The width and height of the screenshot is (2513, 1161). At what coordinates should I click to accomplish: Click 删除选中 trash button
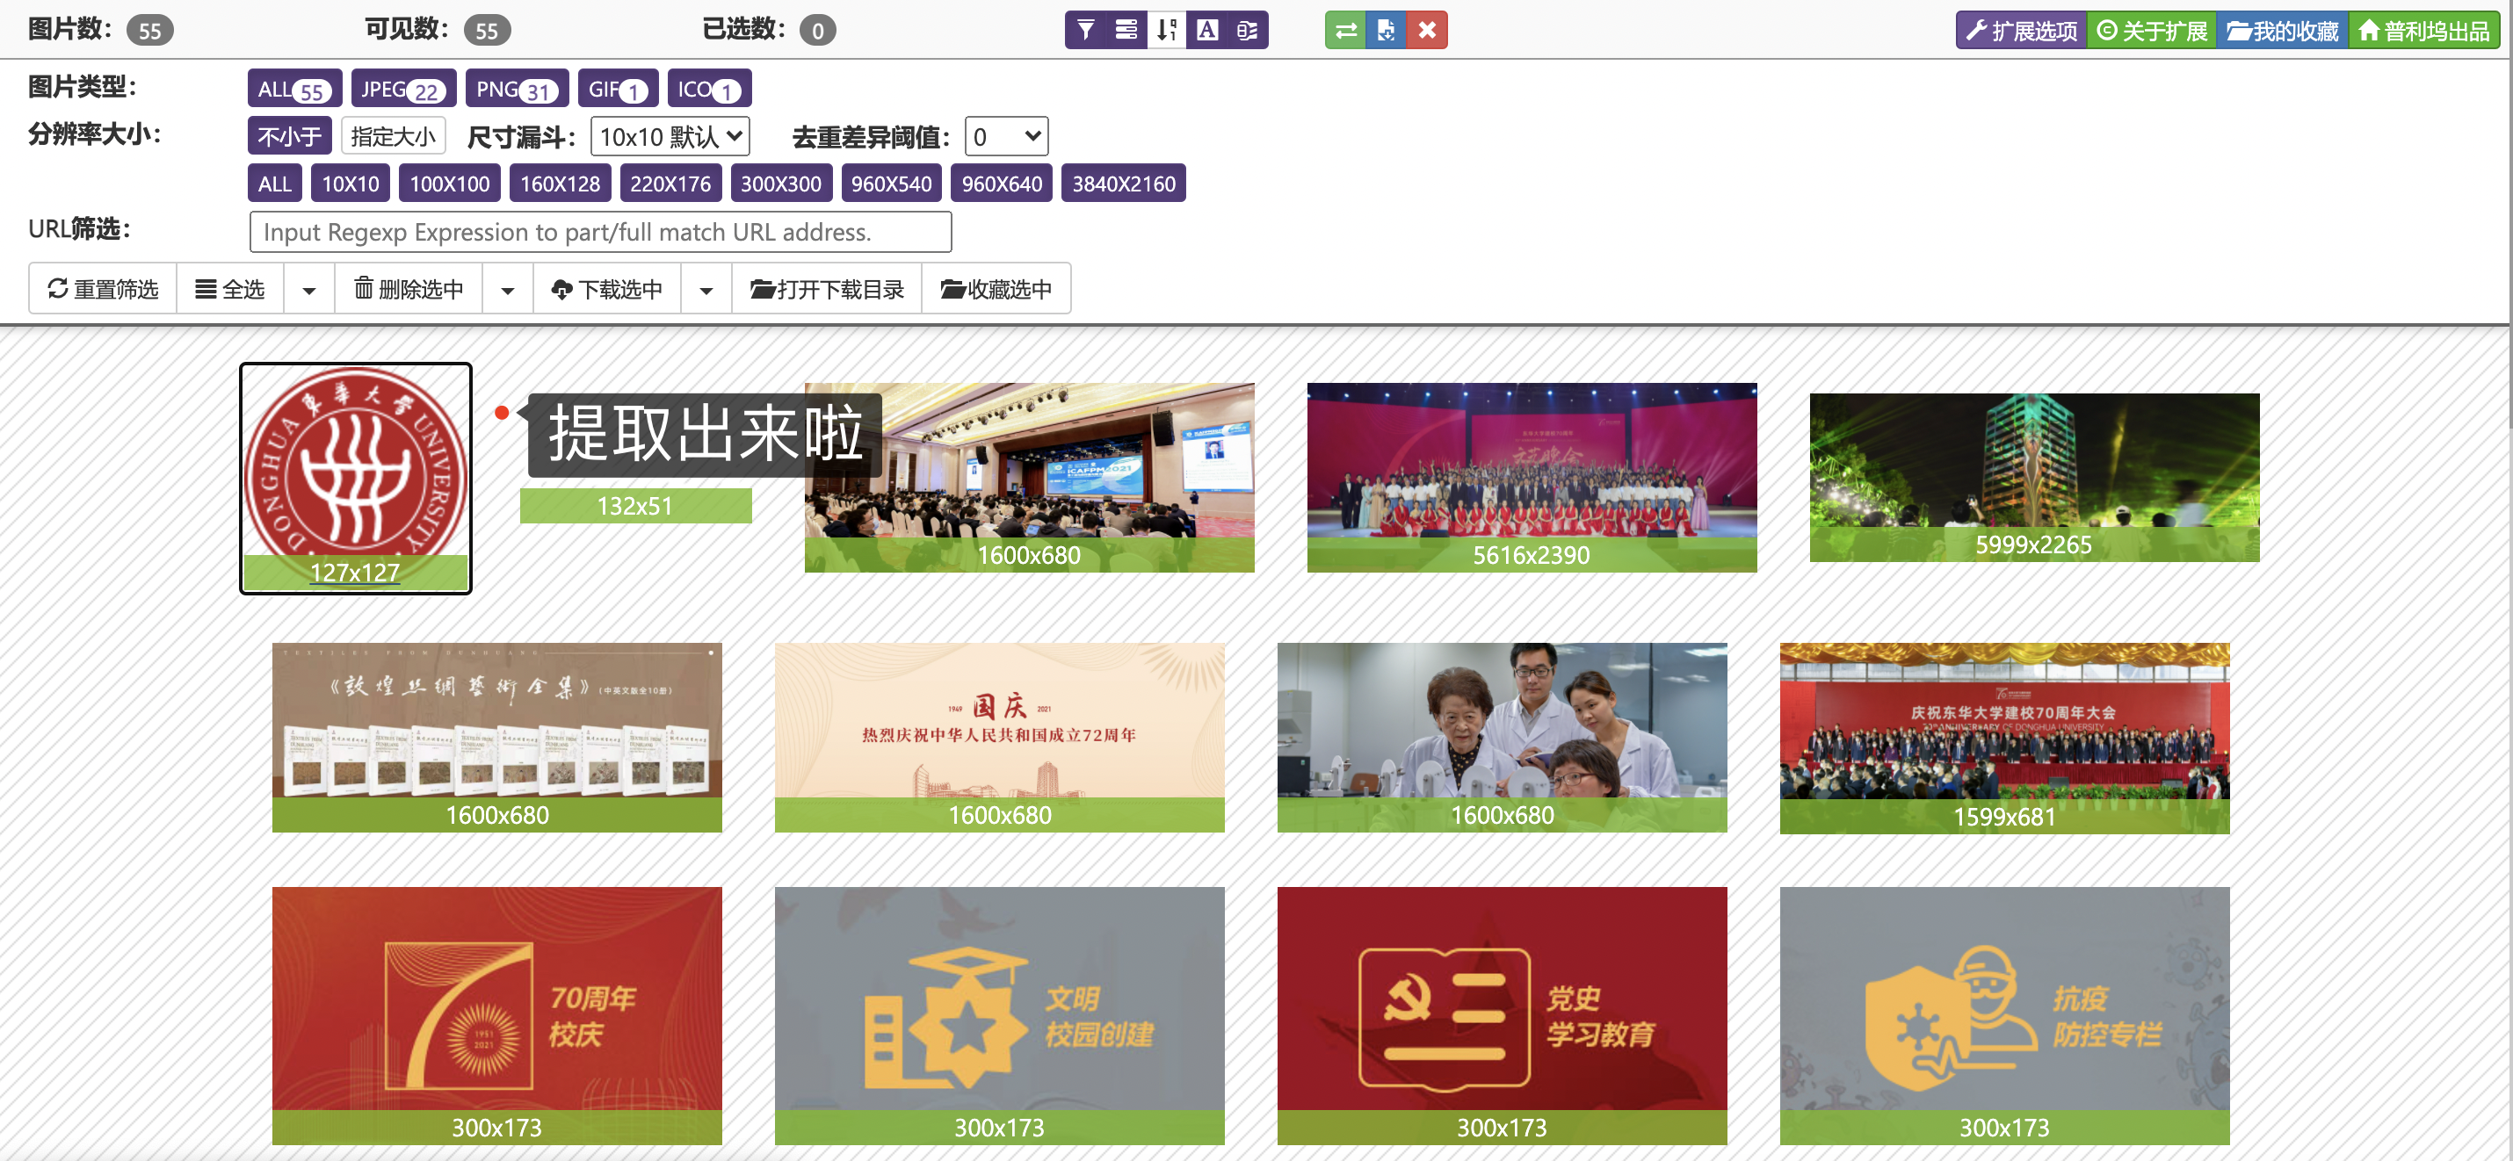pos(409,290)
